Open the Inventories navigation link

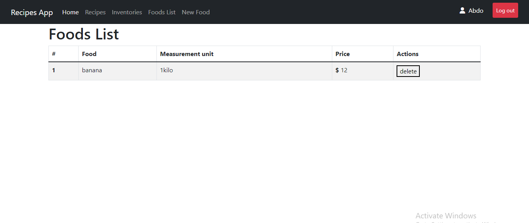127,12
